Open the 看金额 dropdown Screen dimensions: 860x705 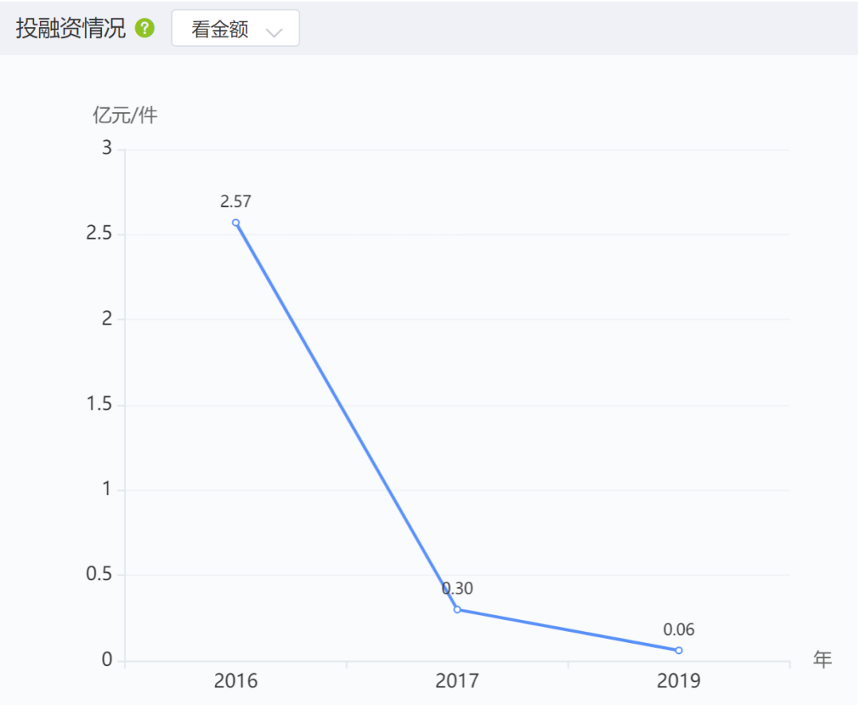[235, 29]
